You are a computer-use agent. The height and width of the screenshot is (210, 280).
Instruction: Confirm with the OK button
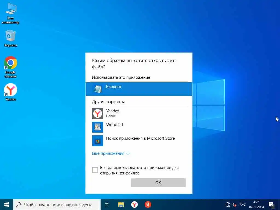click(x=158, y=183)
